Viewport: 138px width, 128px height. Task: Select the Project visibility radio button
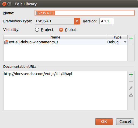37,30
